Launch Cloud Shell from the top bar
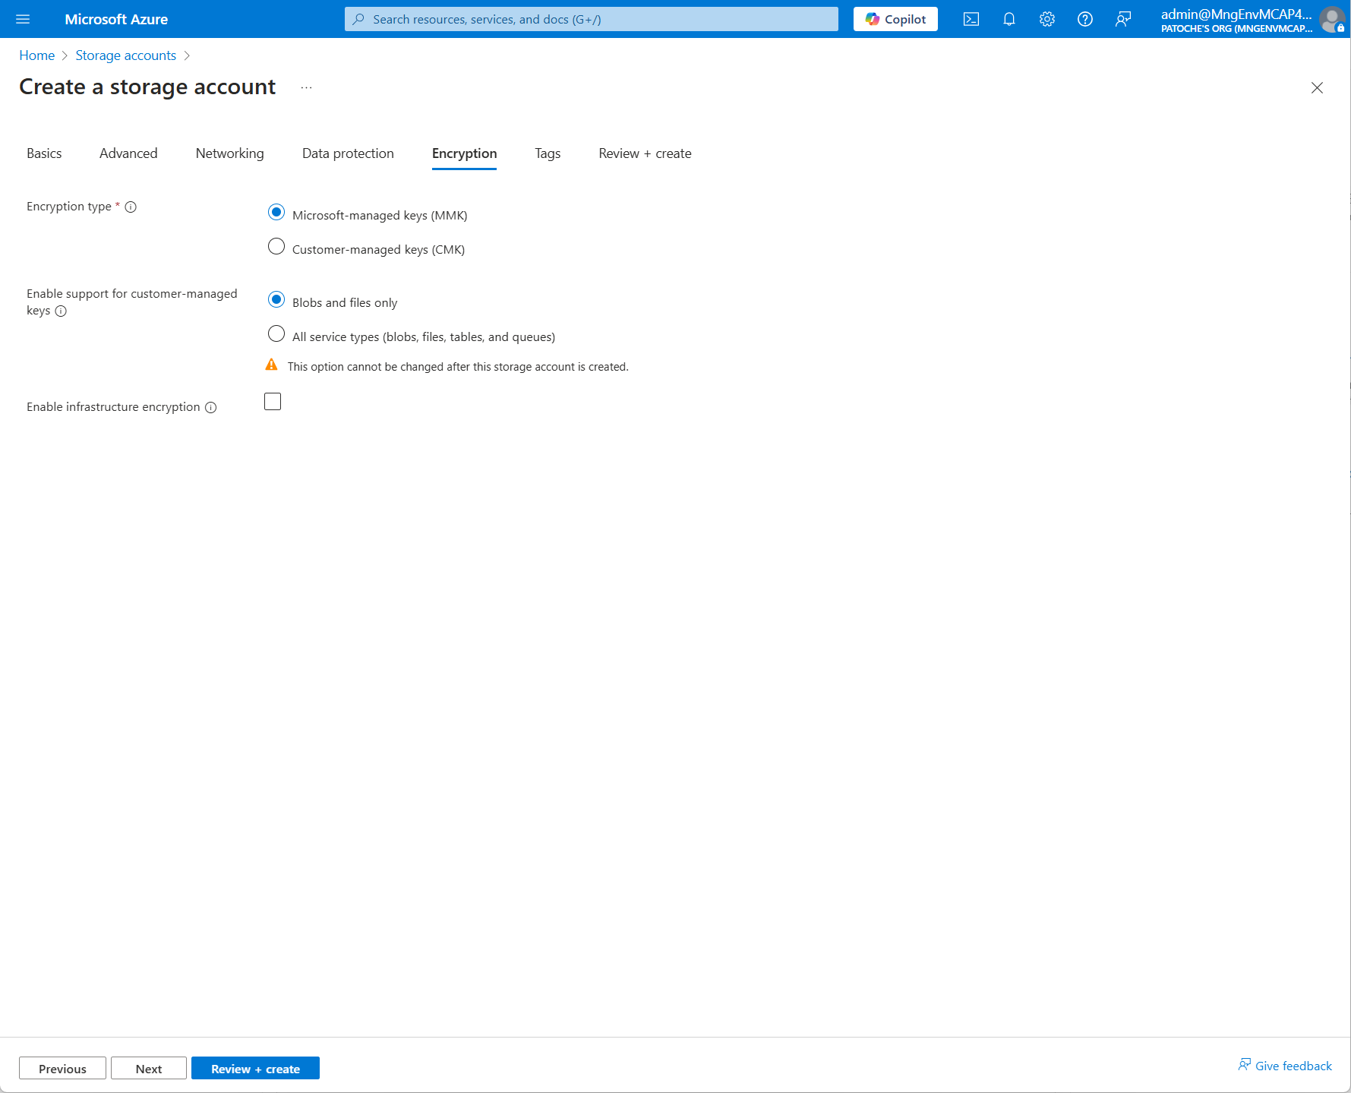1351x1093 pixels. [x=971, y=19]
